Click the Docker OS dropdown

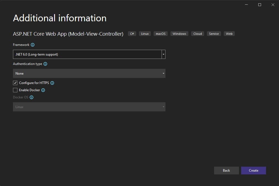pyautogui.click(x=89, y=107)
